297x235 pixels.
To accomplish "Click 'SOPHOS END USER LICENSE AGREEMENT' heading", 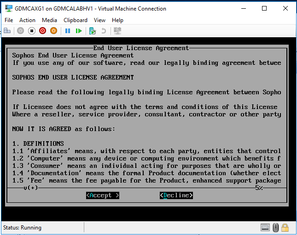I will pyautogui.click(x=73, y=77).
